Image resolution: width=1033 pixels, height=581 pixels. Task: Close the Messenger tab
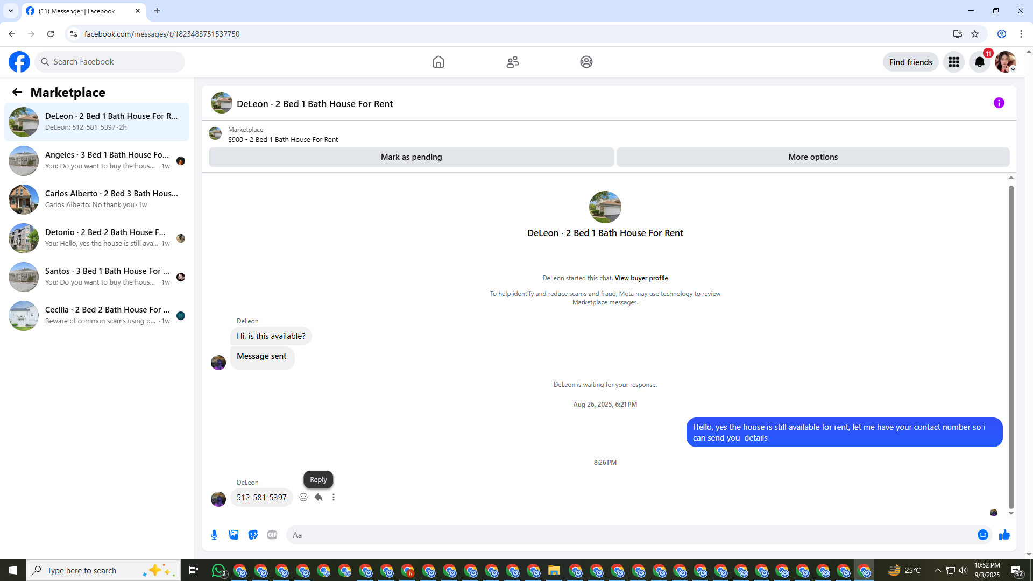[x=138, y=11]
